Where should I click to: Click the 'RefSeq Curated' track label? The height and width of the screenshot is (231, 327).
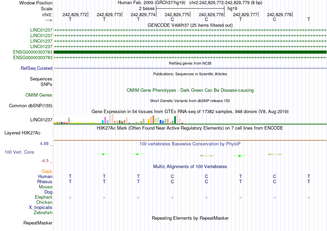[x=36, y=68]
